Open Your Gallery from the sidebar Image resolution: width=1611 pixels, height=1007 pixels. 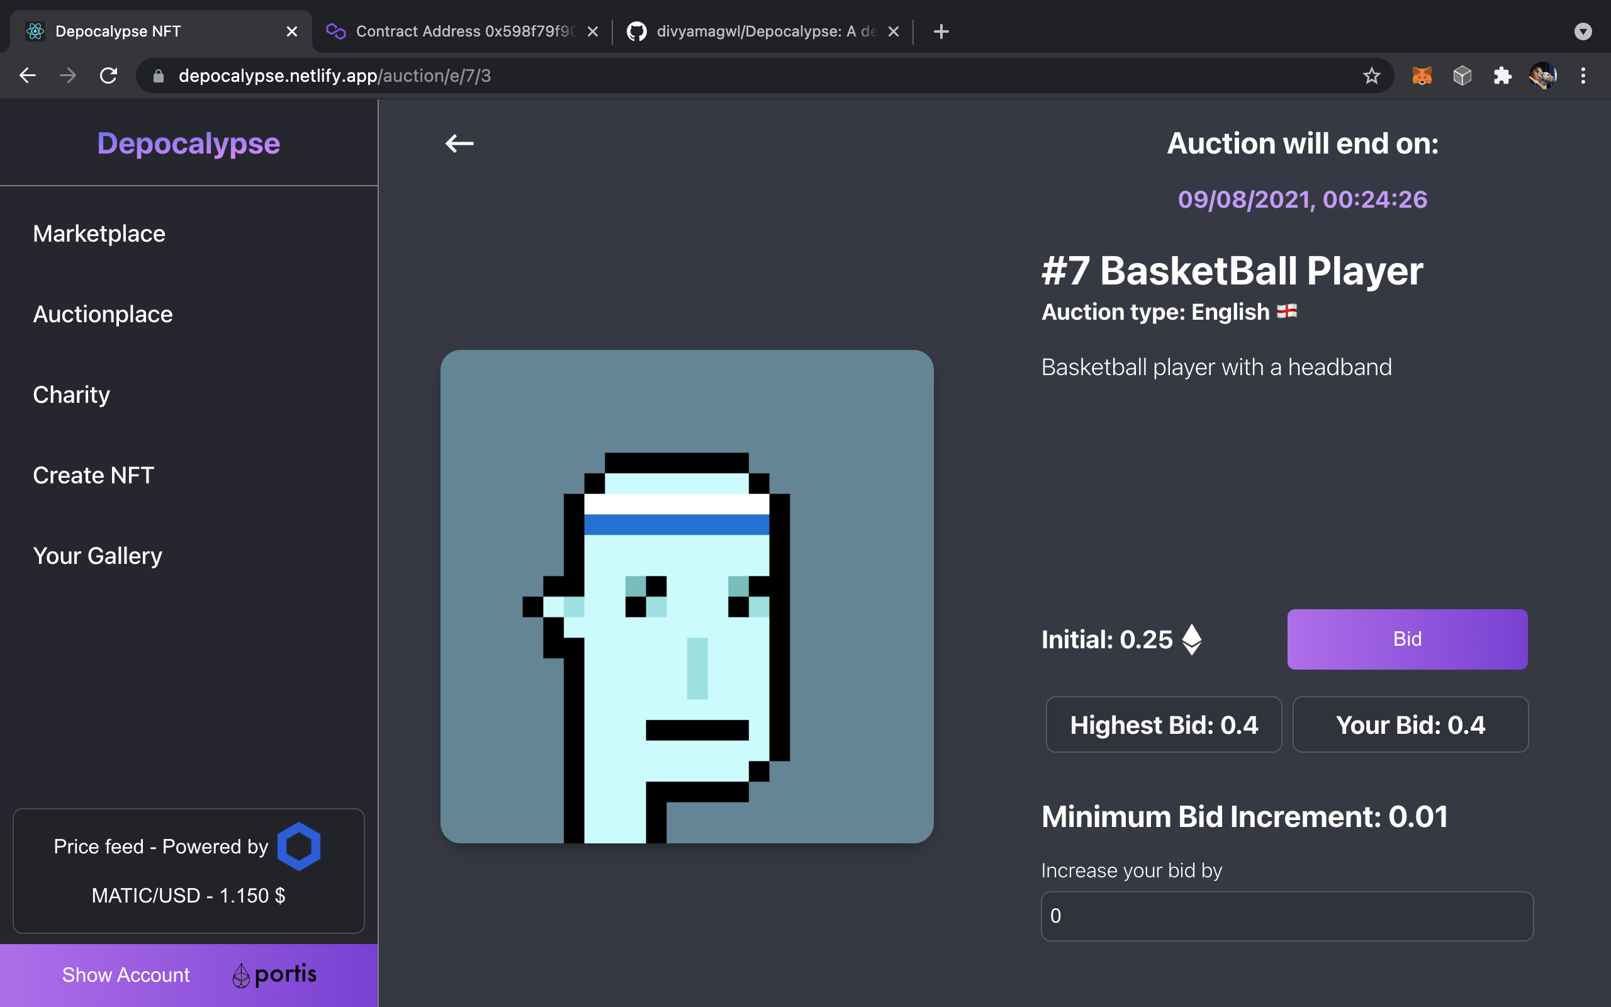(97, 556)
